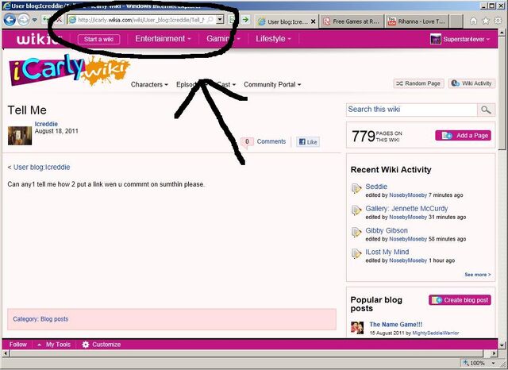Image resolution: width=508 pixels, height=370 pixels.
Task: Click the Add a Page button
Action: tap(464, 136)
